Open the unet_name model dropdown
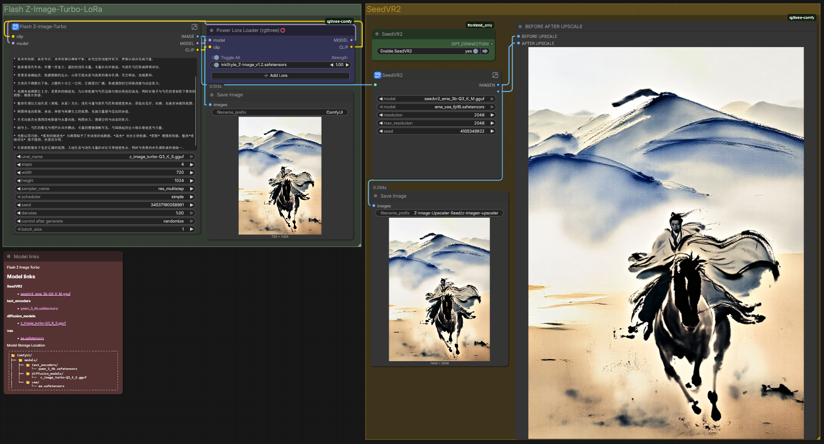Image resolution: width=824 pixels, height=444 pixels. tap(106, 156)
